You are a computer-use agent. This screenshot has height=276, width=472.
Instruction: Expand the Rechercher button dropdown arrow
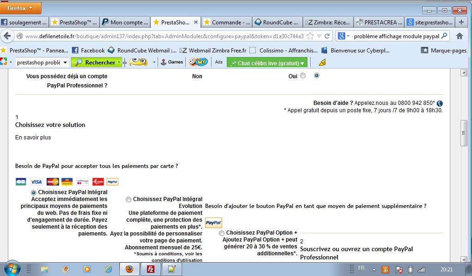[119, 63]
